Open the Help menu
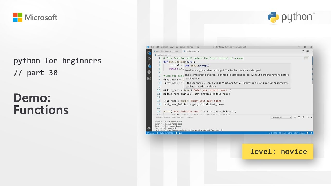This screenshot has width=331, height=186. pos(197,47)
